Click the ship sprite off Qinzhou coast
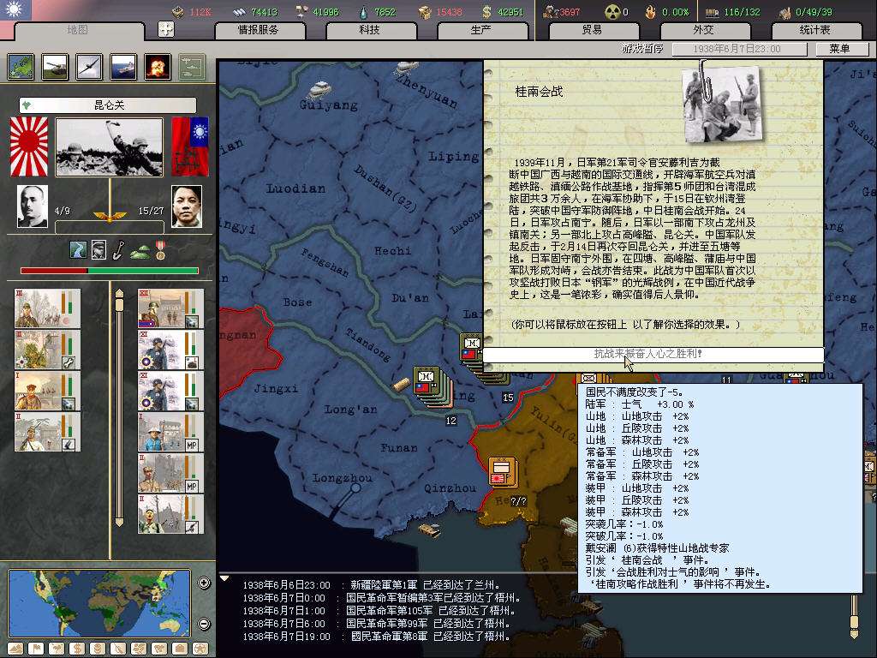Screen dimensions: 877x658 tap(429, 529)
